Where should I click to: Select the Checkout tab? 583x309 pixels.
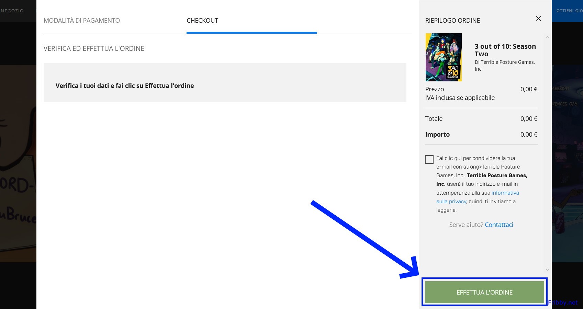pyautogui.click(x=202, y=21)
